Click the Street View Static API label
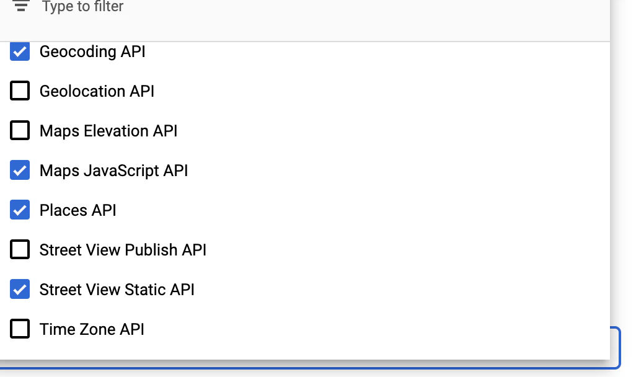The image size is (636, 377). pyautogui.click(x=117, y=290)
